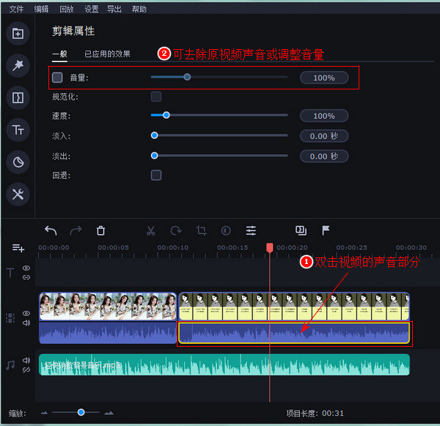Open the 设置 menu
The height and width of the screenshot is (426, 440).
[x=92, y=10]
